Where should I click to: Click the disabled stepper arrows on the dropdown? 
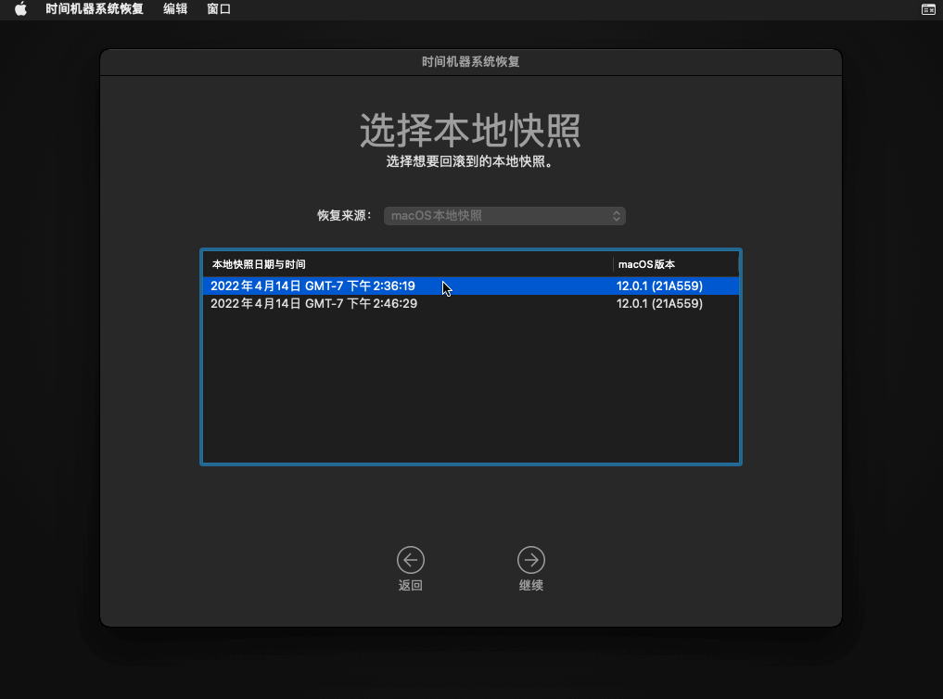[x=616, y=215]
